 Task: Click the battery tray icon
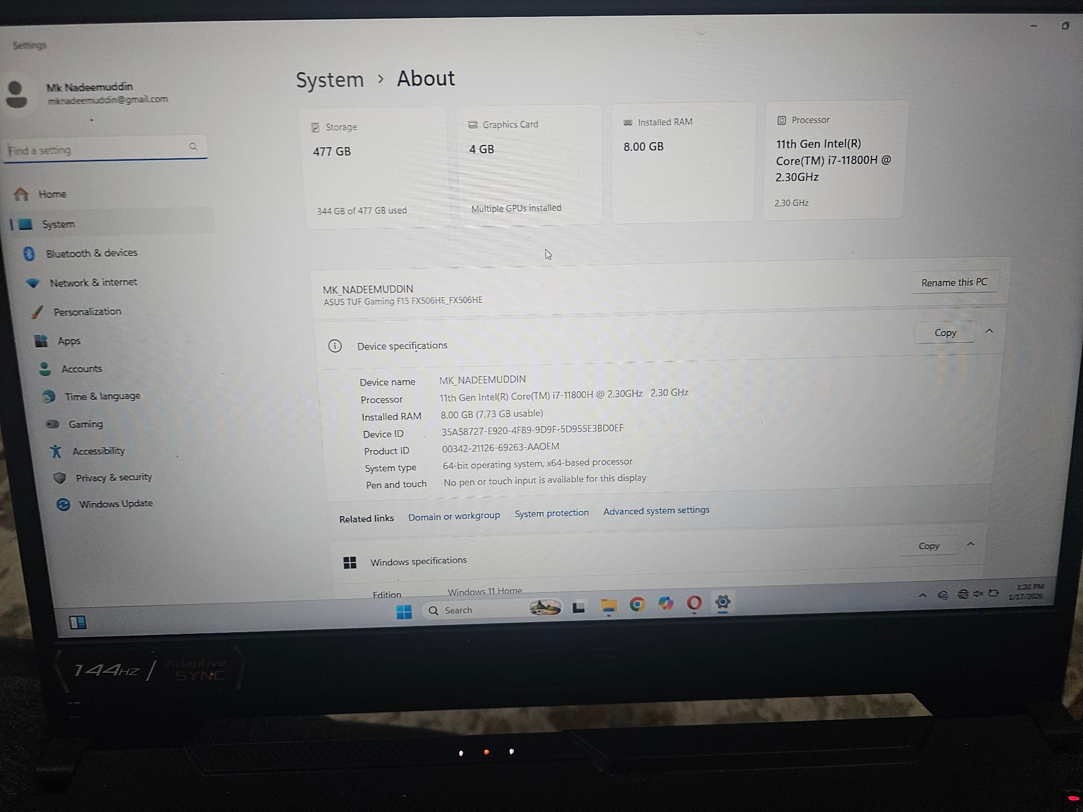993,593
